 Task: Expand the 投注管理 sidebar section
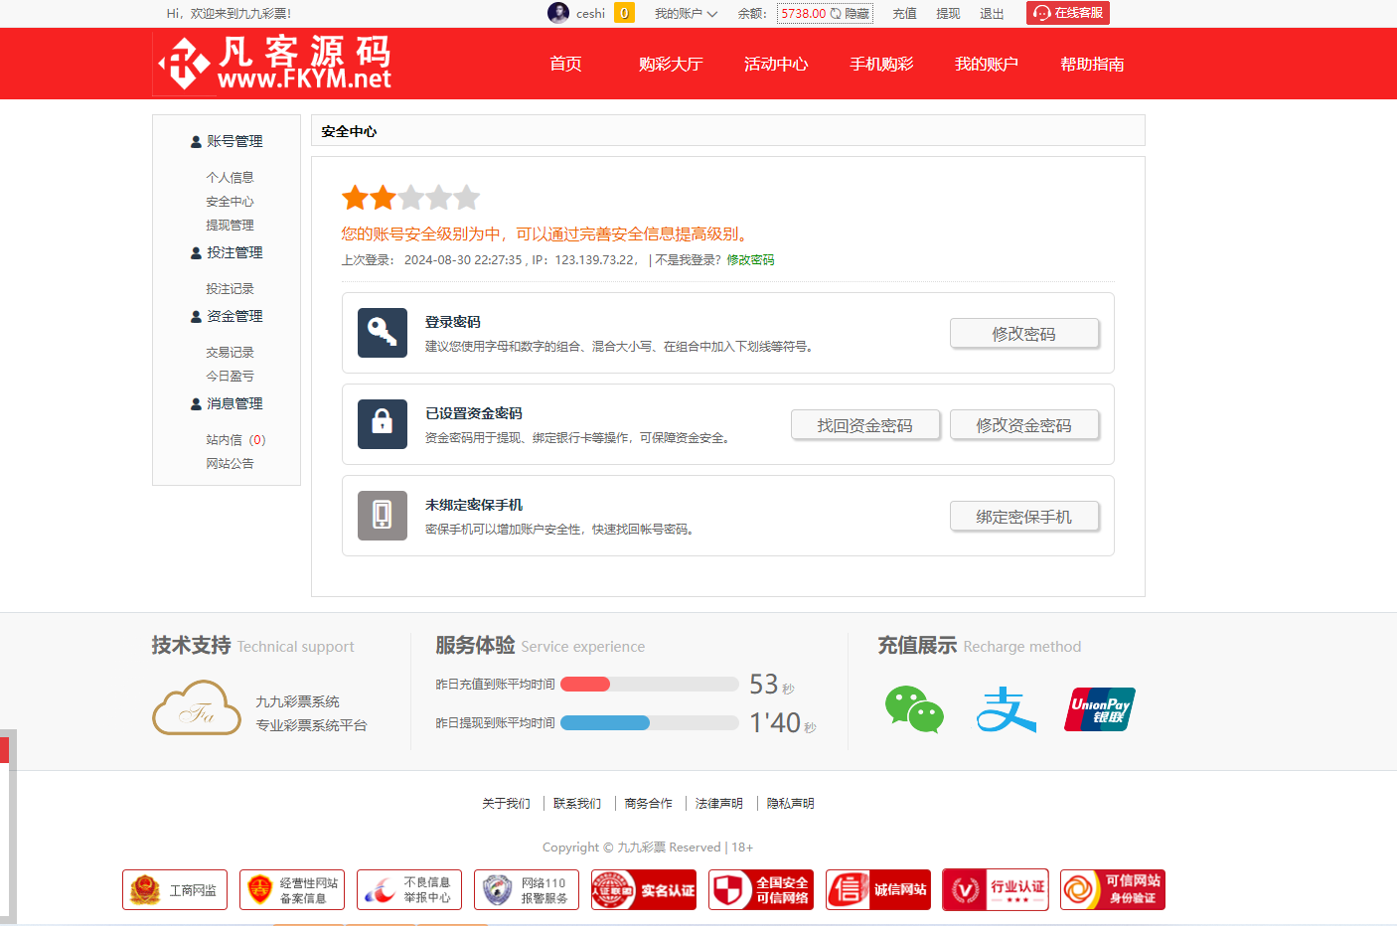pyautogui.click(x=233, y=252)
